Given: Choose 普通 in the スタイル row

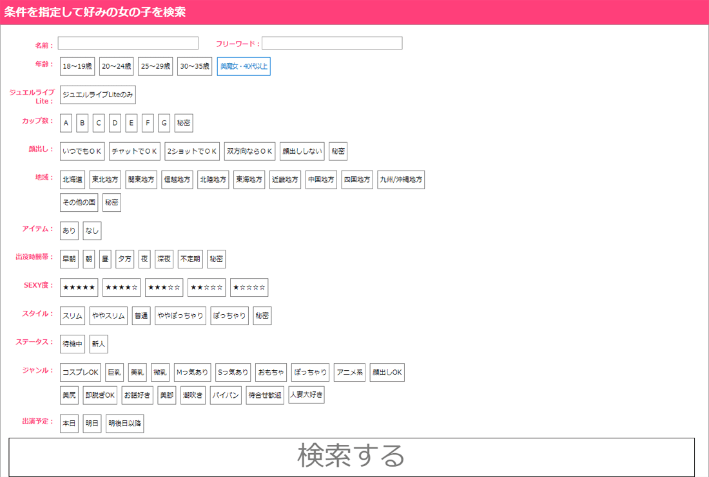Looking at the screenshot, I should [141, 316].
